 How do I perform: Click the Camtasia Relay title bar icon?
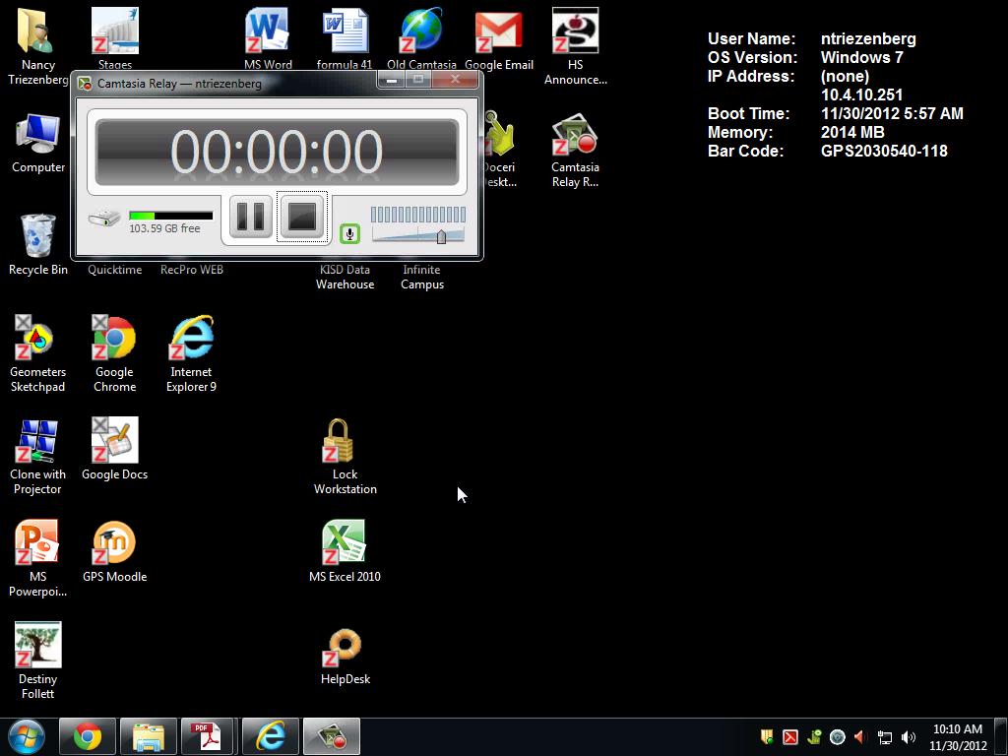click(x=85, y=84)
